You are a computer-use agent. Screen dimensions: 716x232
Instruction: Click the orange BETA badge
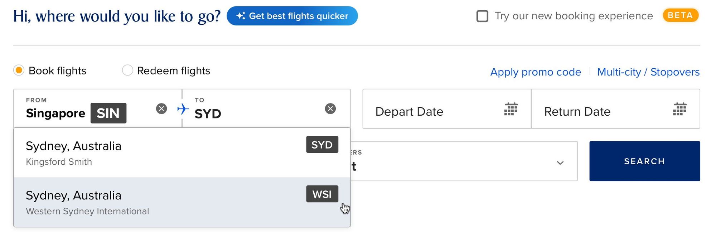680,15
